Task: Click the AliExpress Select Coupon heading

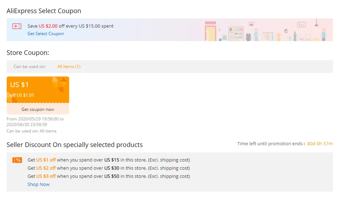Action: (44, 11)
